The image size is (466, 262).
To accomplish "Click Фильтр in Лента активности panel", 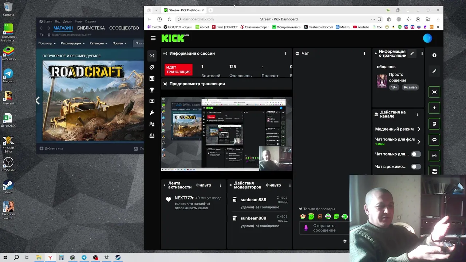I will coord(204,185).
